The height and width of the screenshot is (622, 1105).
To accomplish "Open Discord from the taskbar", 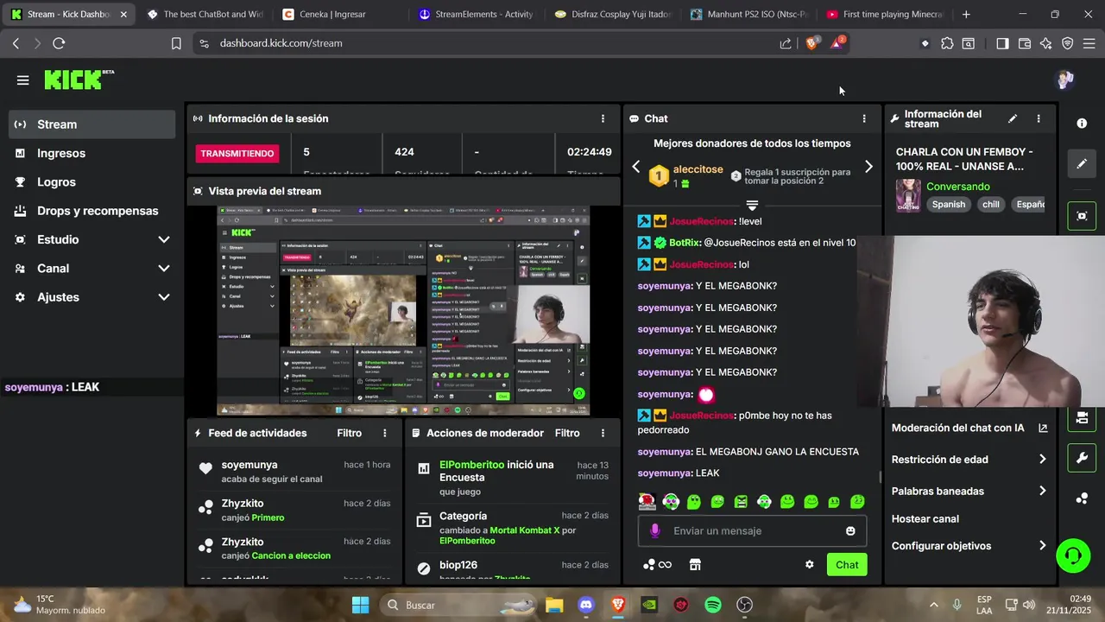I will (586, 605).
